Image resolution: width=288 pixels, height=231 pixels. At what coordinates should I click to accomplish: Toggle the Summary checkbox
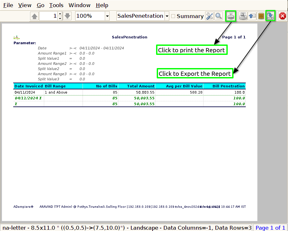173,16
